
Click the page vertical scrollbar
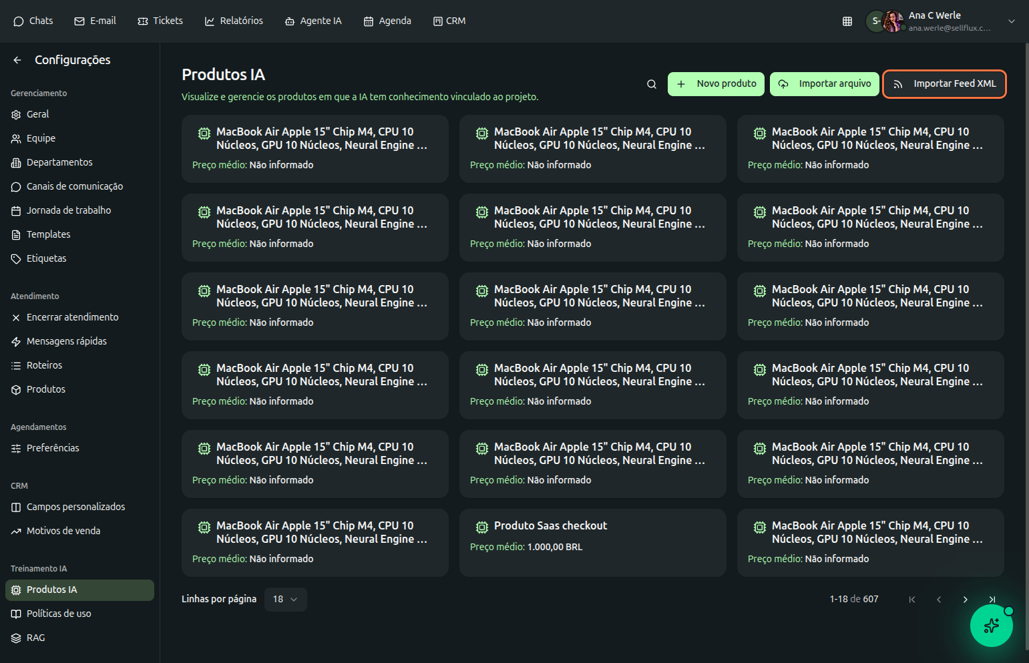click(x=1026, y=334)
